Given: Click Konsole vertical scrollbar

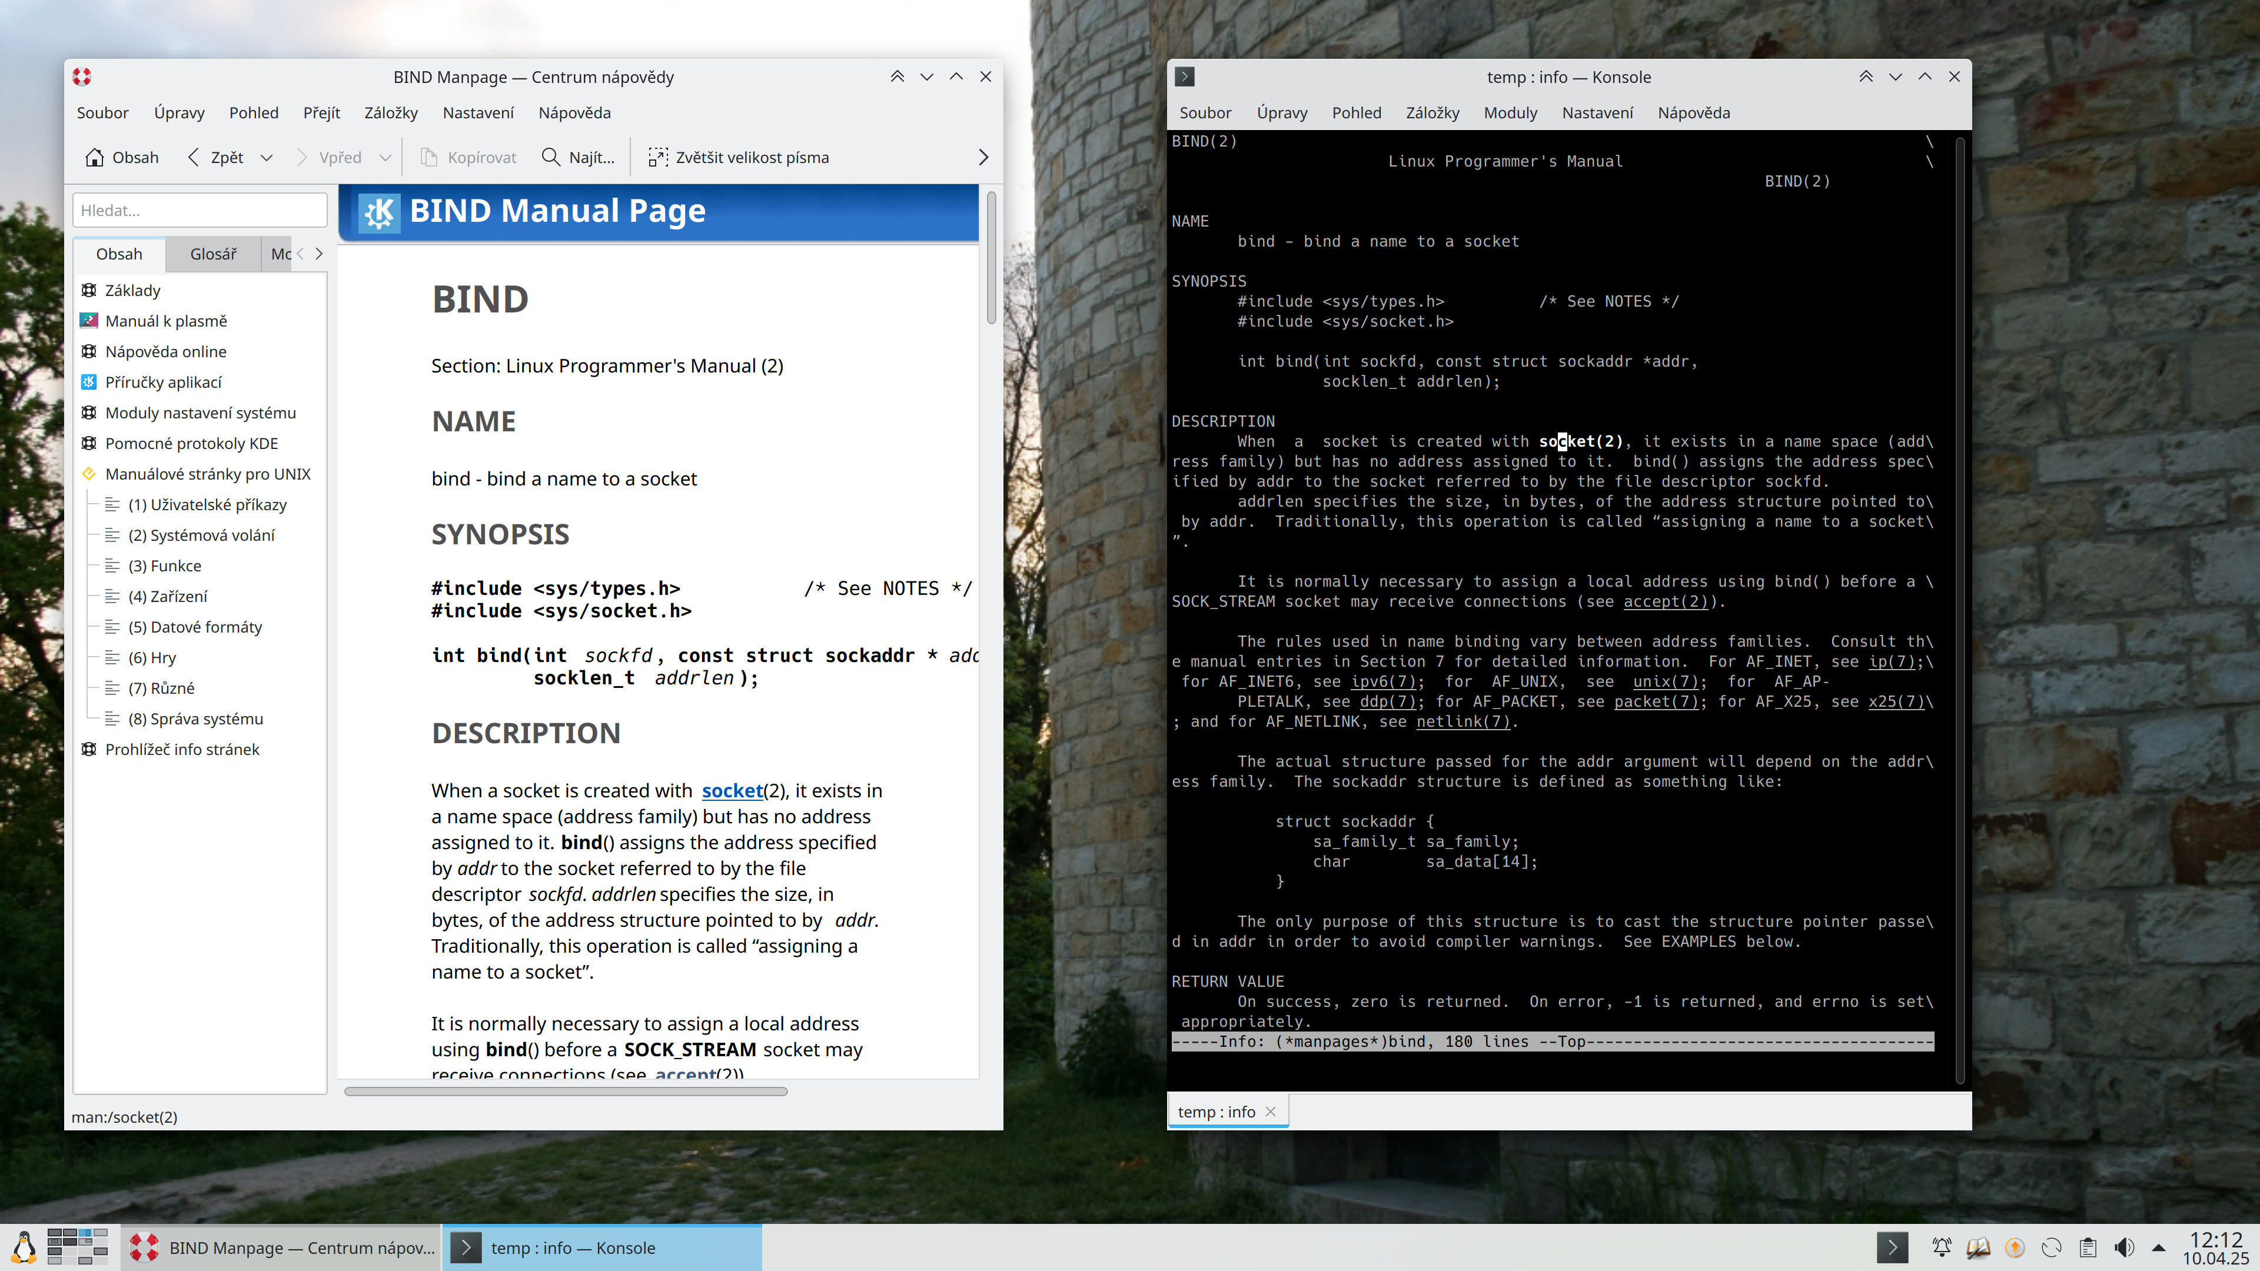Looking at the screenshot, I should [1959, 610].
